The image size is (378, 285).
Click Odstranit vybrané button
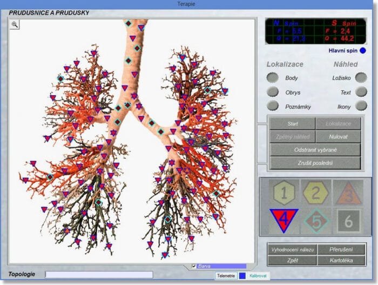[x=315, y=150]
